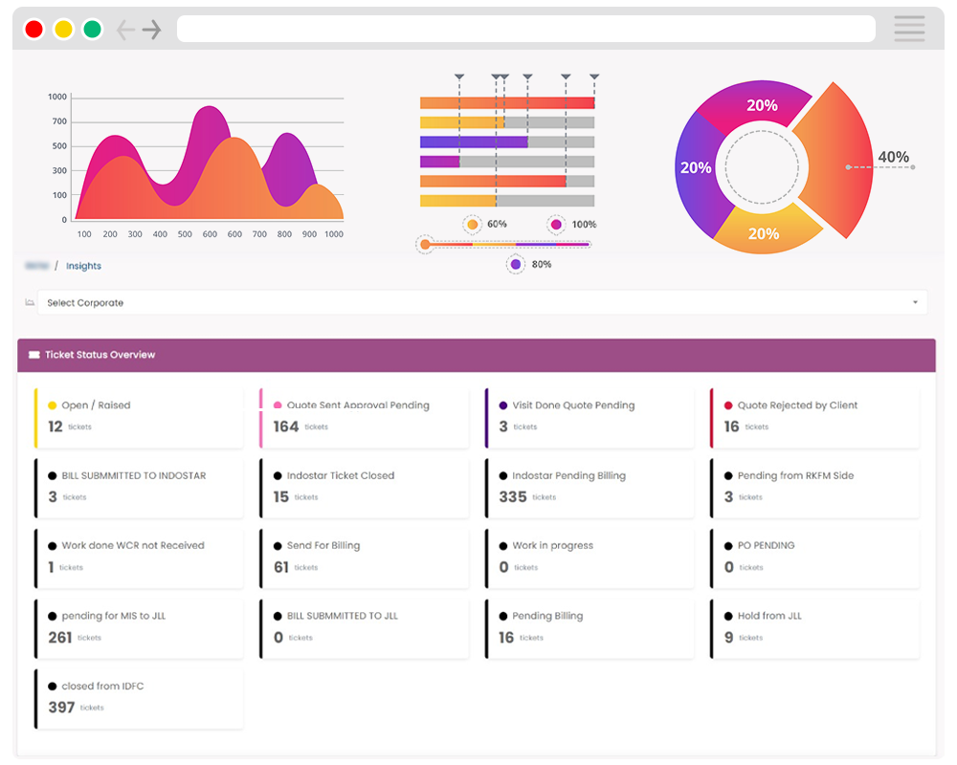The width and height of the screenshot is (957, 765).
Task: Click the browser back navigation arrow
Action: 126,29
